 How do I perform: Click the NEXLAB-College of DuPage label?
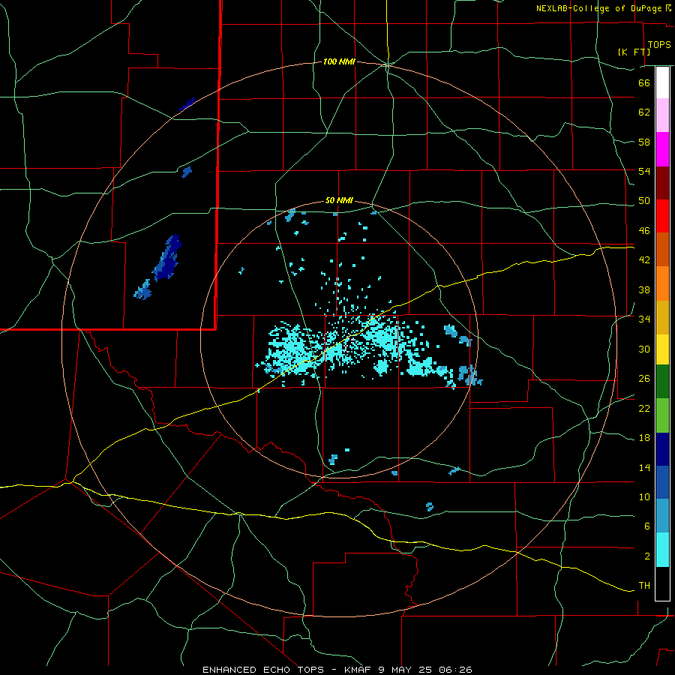click(599, 8)
